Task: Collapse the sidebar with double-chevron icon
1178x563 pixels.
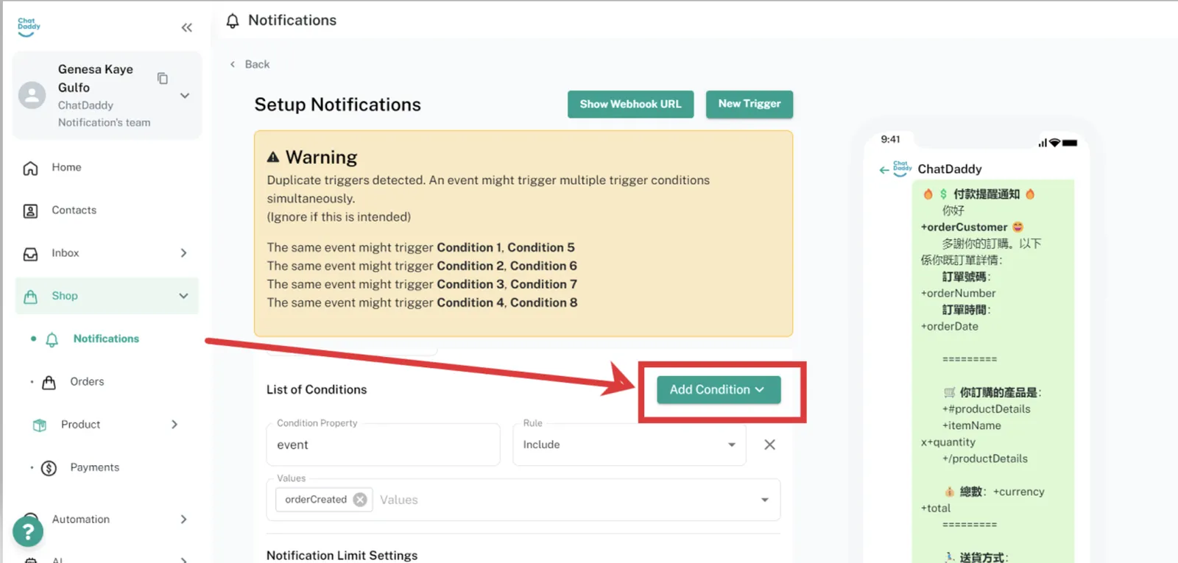Action: click(186, 28)
